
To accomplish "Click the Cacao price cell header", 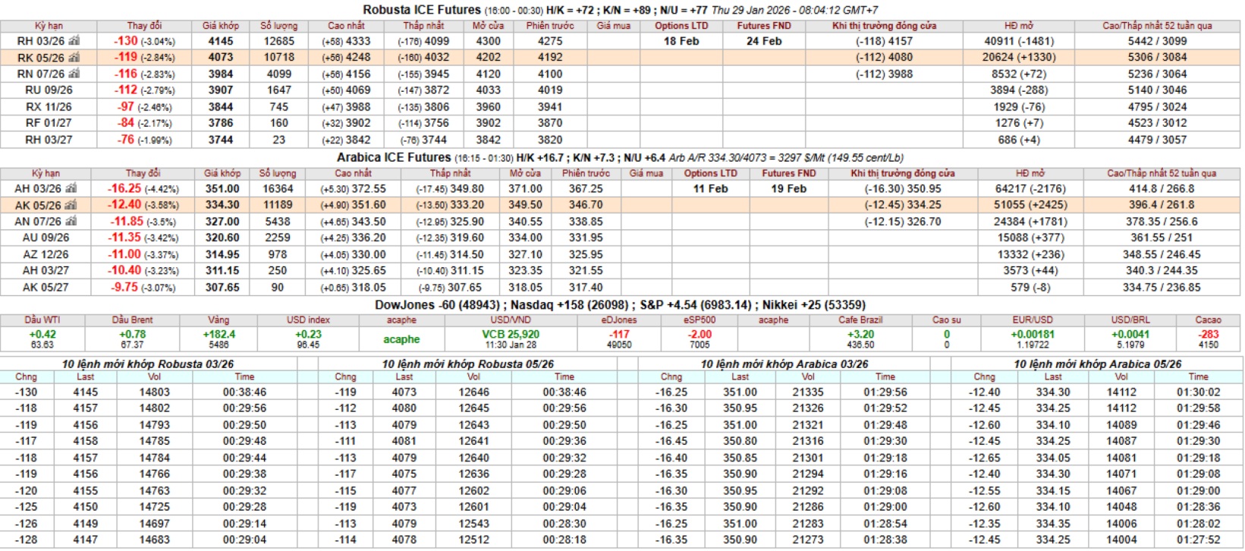I will pos(1208,320).
